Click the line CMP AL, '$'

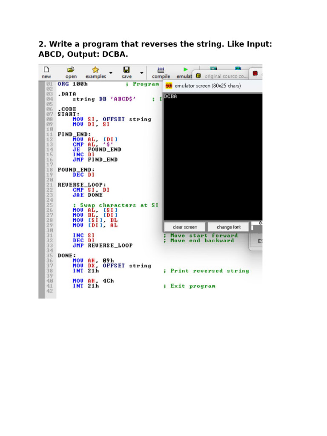coord(93,145)
